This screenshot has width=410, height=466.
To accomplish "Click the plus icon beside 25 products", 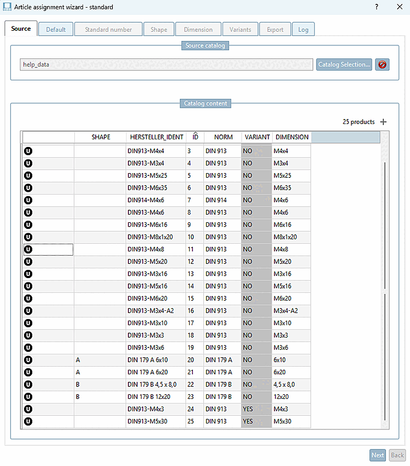I will [384, 122].
